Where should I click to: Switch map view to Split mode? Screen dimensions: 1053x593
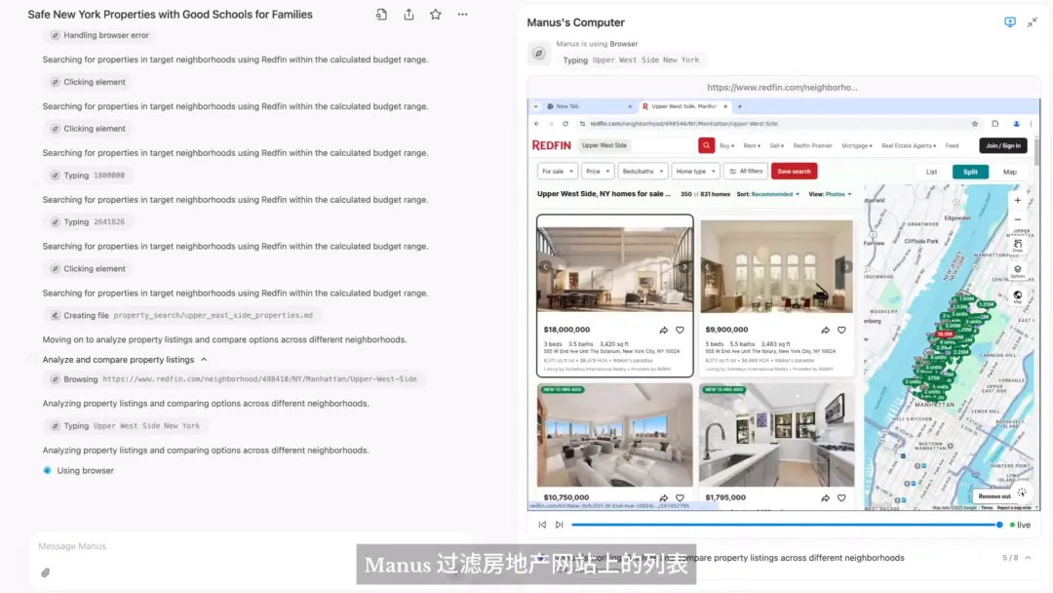point(970,172)
